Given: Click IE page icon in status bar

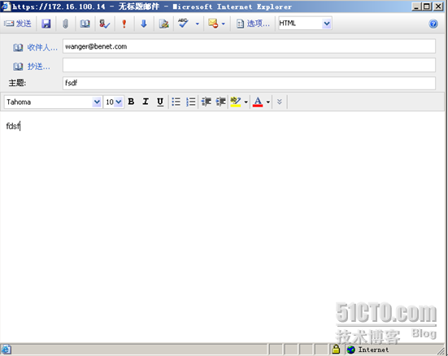Looking at the screenshot, I should pos(6,349).
